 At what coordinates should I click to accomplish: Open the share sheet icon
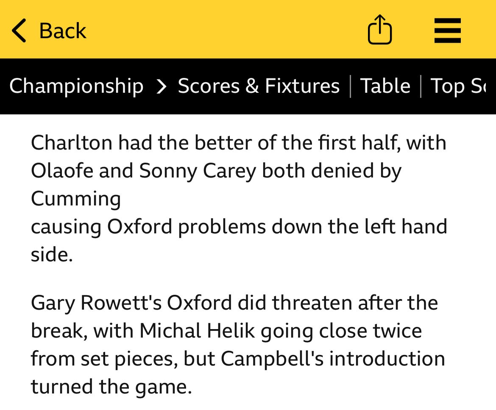pyautogui.click(x=380, y=29)
